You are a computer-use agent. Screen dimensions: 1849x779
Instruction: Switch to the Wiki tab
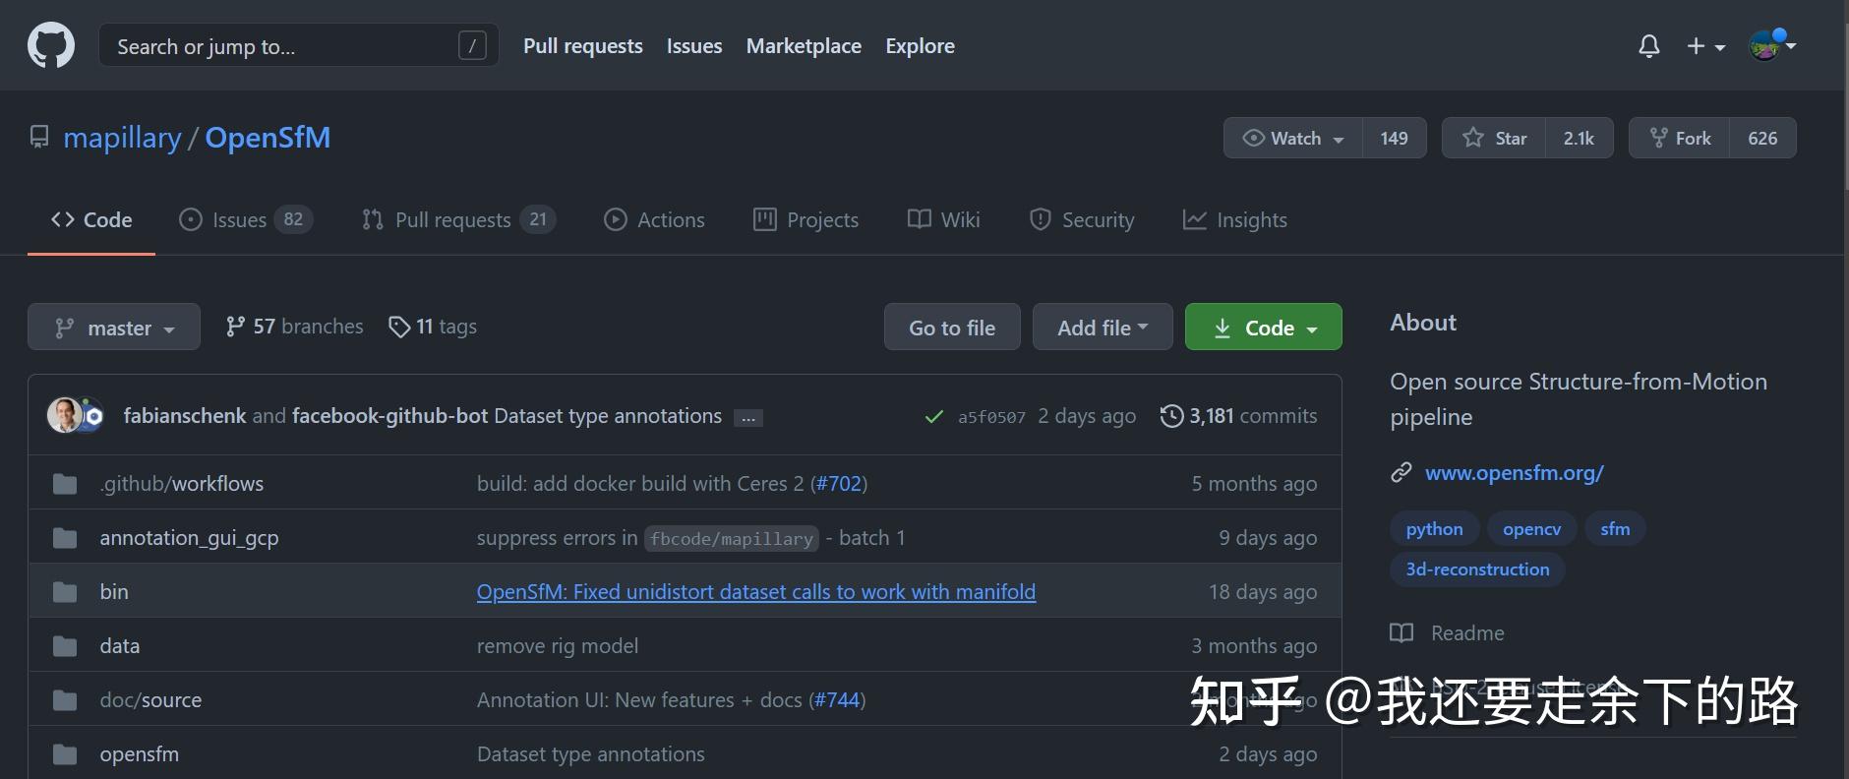point(943,219)
